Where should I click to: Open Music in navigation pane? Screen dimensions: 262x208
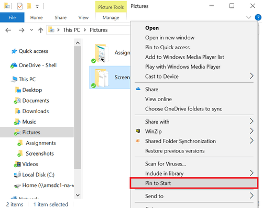pos(29,122)
